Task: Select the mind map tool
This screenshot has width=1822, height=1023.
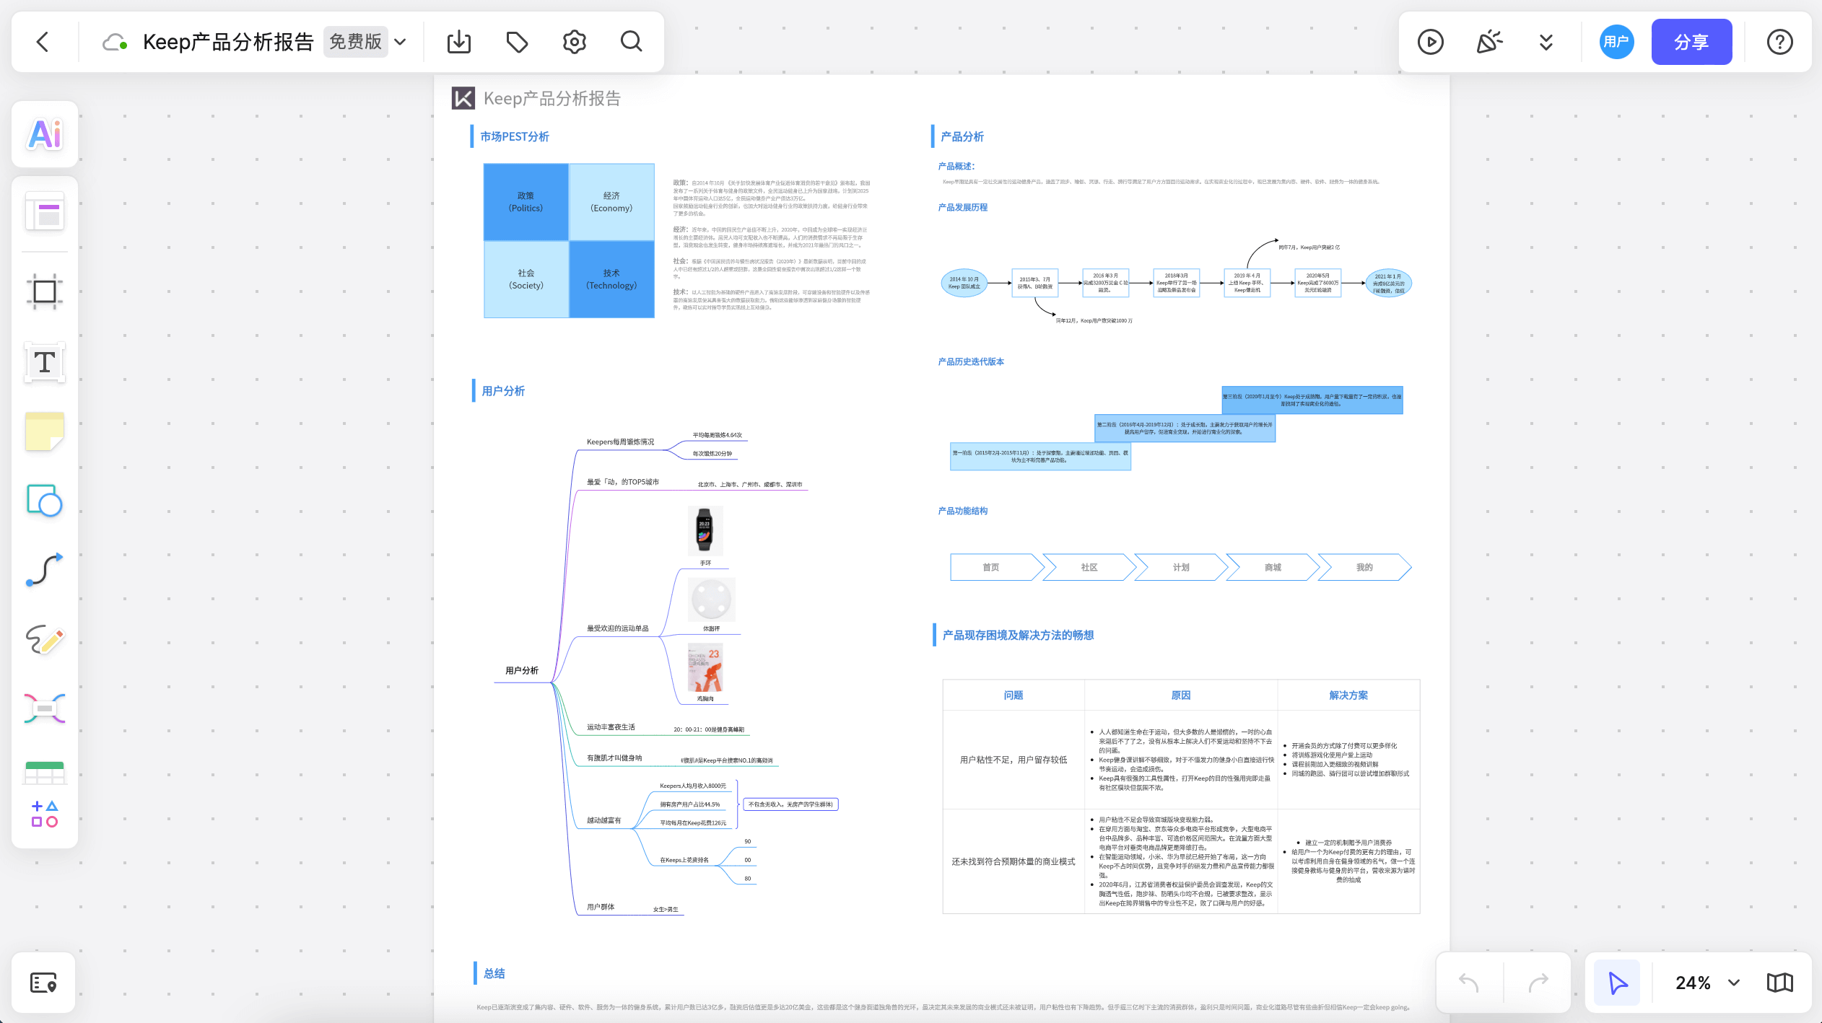Action: click(45, 708)
